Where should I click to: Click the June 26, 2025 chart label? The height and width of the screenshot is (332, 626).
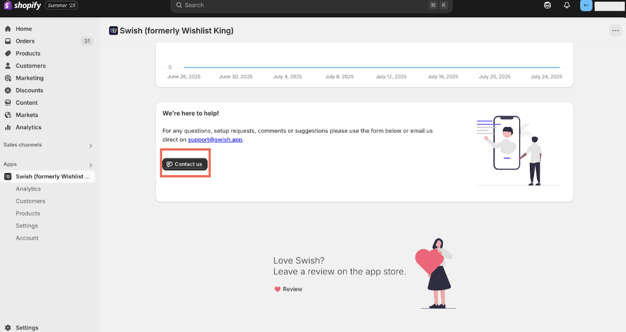(x=184, y=77)
